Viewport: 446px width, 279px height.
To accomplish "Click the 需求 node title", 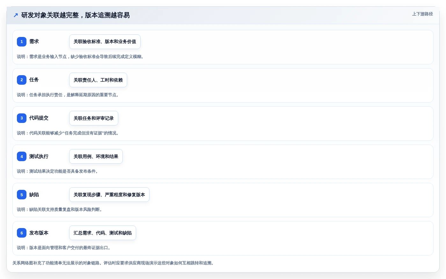I will [x=34, y=41].
